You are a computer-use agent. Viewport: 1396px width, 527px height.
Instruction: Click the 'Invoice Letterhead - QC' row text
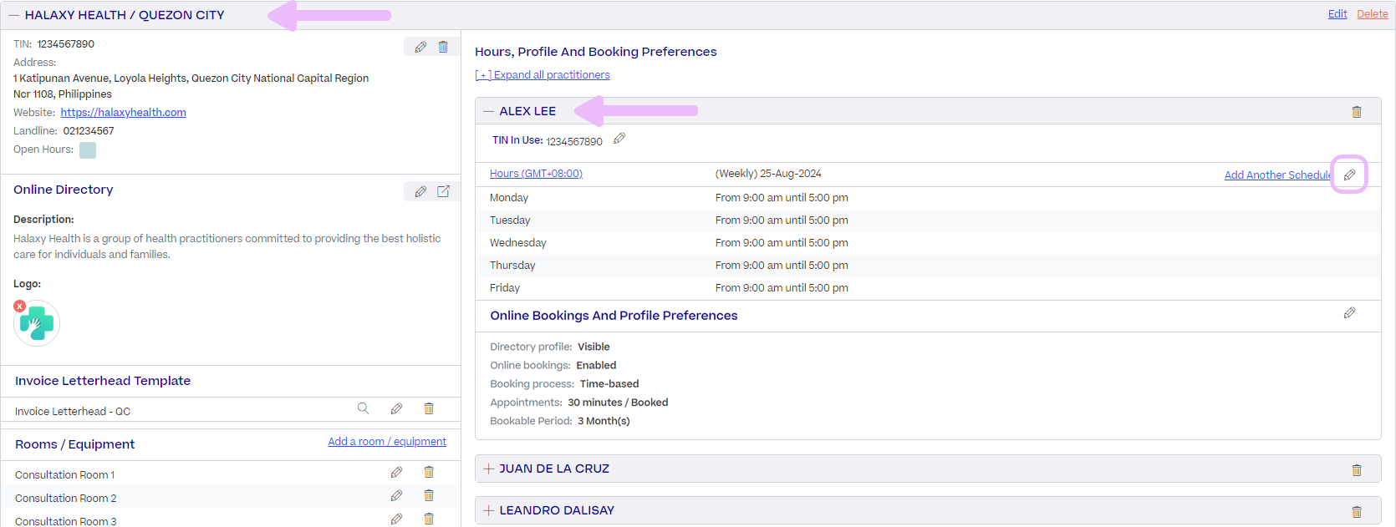point(73,412)
